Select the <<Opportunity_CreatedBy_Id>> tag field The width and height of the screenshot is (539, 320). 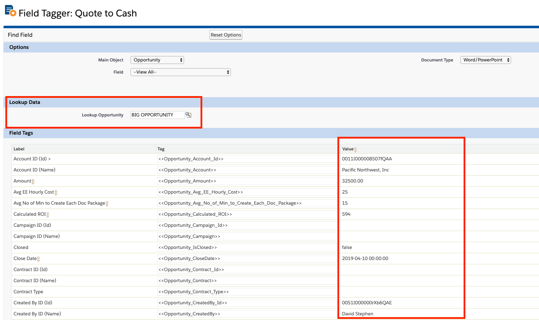pyautogui.click(x=247, y=303)
